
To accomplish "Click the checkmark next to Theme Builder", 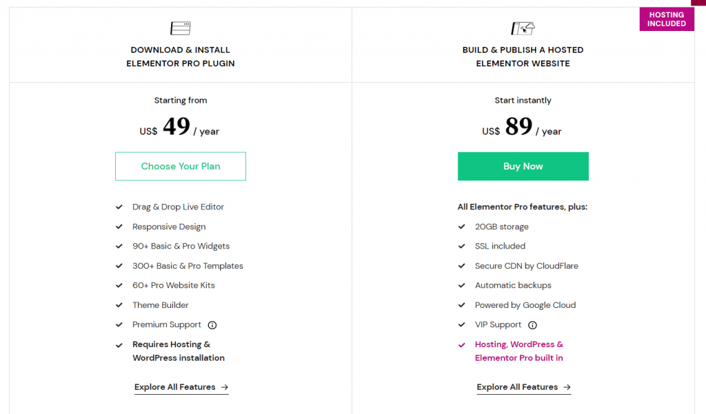I will 119,305.
